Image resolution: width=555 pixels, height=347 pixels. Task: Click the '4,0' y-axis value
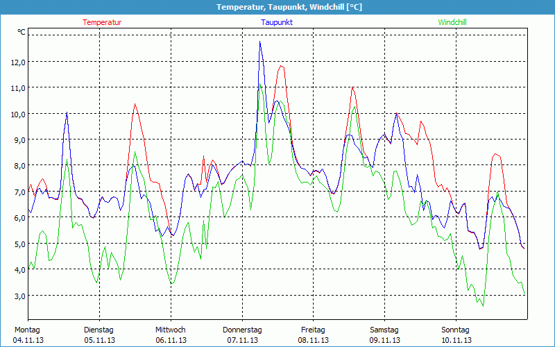pos(20,270)
